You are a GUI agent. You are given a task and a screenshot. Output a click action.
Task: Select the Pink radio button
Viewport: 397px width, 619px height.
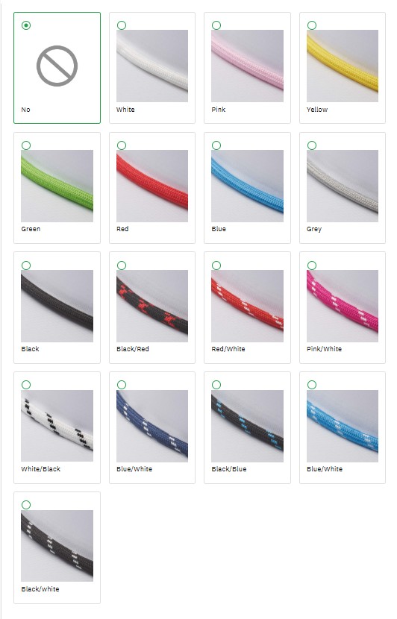tap(216, 25)
